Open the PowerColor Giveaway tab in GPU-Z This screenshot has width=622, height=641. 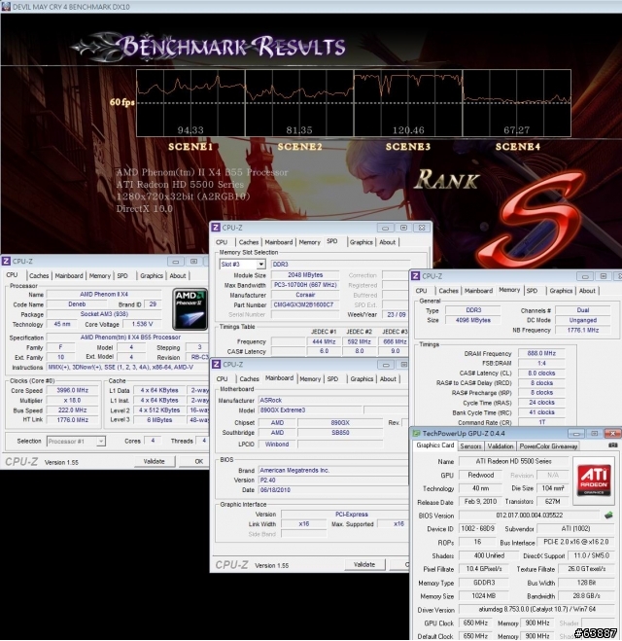pos(548,446)
